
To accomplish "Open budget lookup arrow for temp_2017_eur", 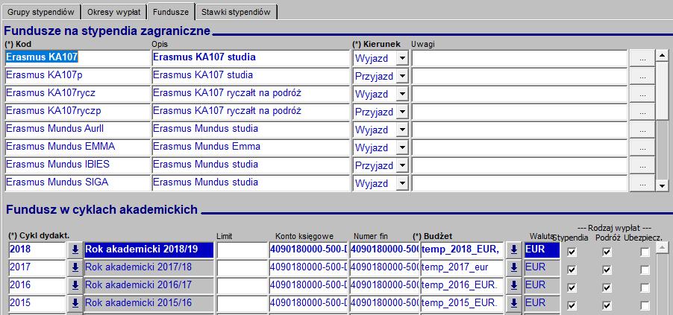I will (513, 268).
